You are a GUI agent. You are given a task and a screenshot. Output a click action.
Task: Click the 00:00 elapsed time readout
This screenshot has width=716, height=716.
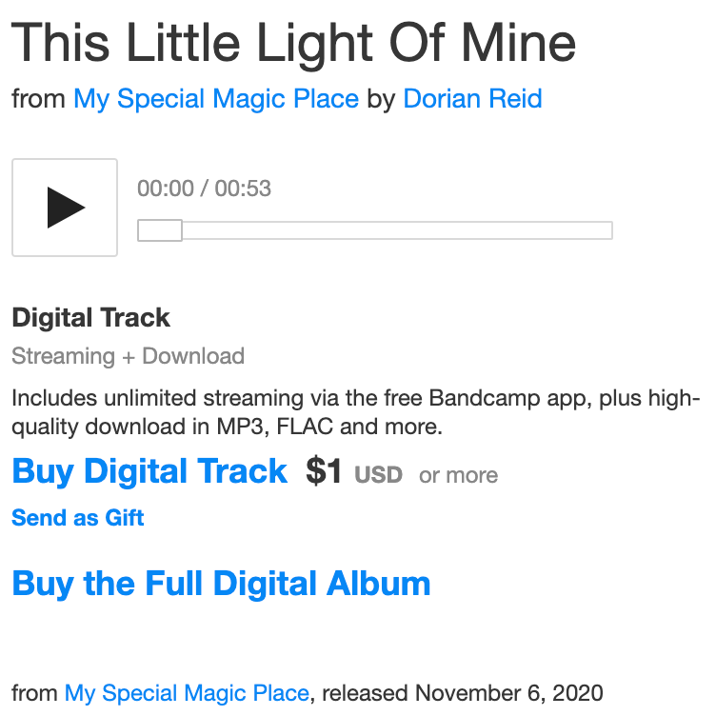click(x=165, y=189)
